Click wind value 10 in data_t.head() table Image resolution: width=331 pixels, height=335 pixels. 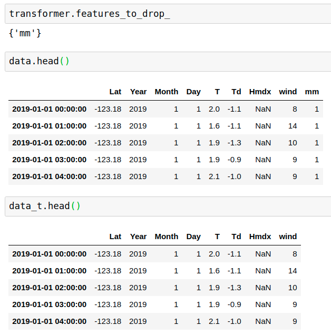point(293,288)
